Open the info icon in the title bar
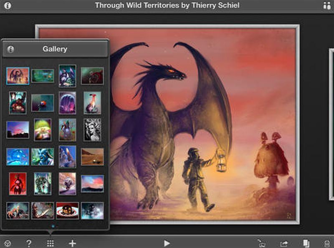The width and height of the screenshot is (334, 248). click(8, 6)
